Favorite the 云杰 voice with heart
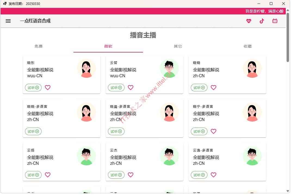Screen dimensions: 292x195 pyautogui.click(x=131, y=175)
